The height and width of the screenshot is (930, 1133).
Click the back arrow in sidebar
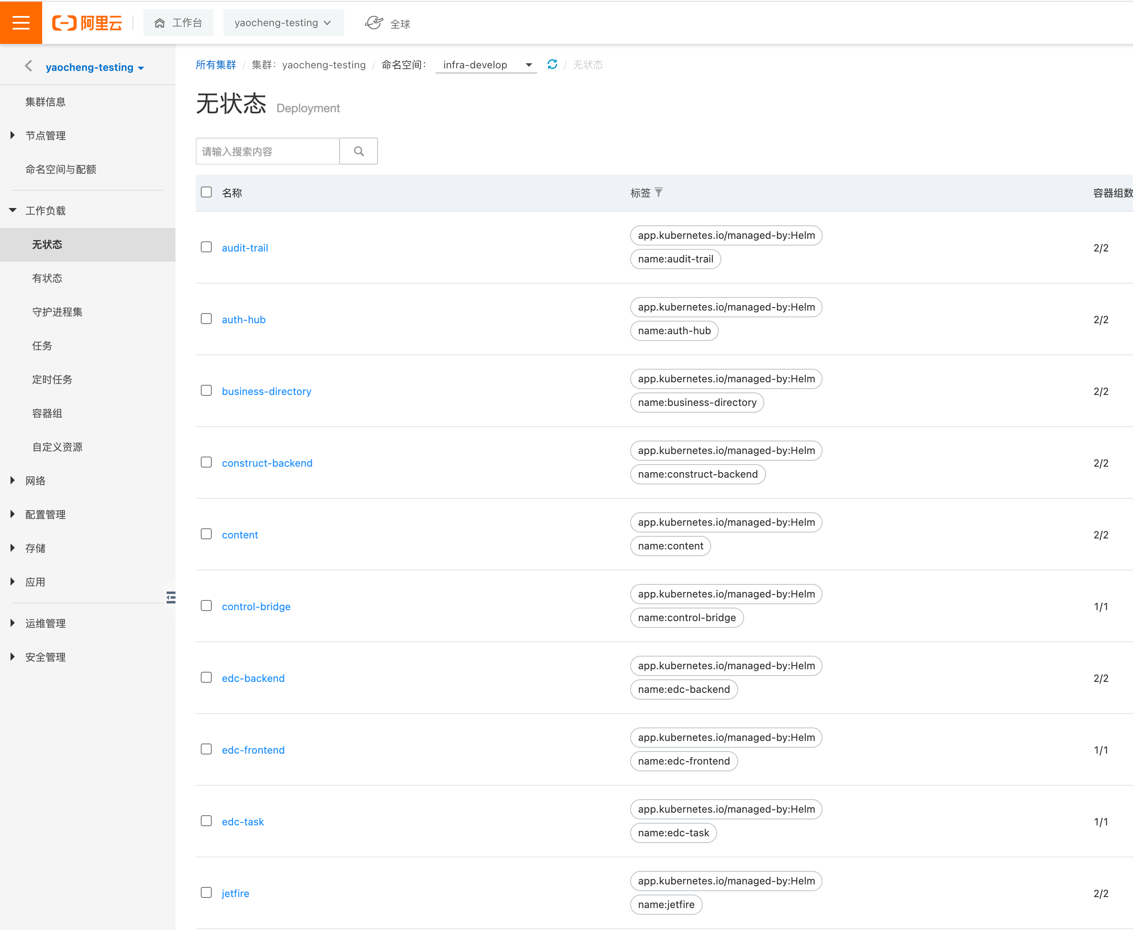(x=28, y=66)
